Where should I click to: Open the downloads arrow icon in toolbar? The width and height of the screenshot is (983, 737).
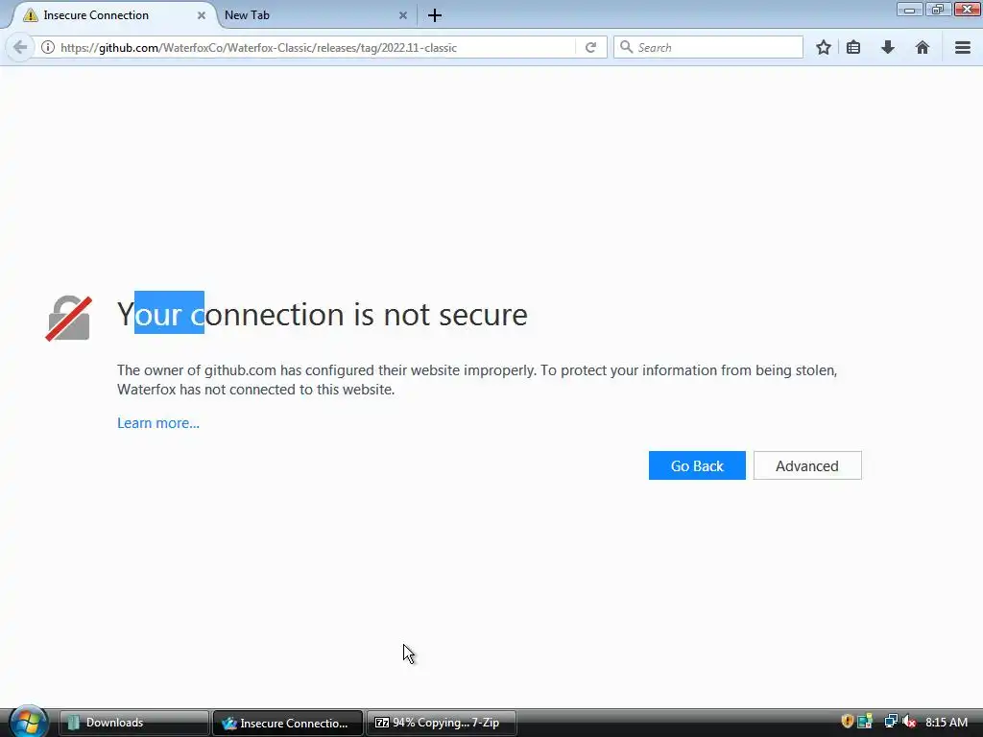pos(888,48)
